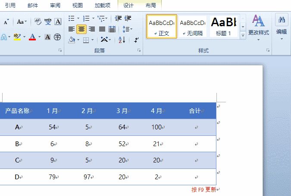Click the 按 F9 更新 text
Image resolution: width=291 pixels, height=196 pixels.
pyautogui.click(x=204, y=190)
